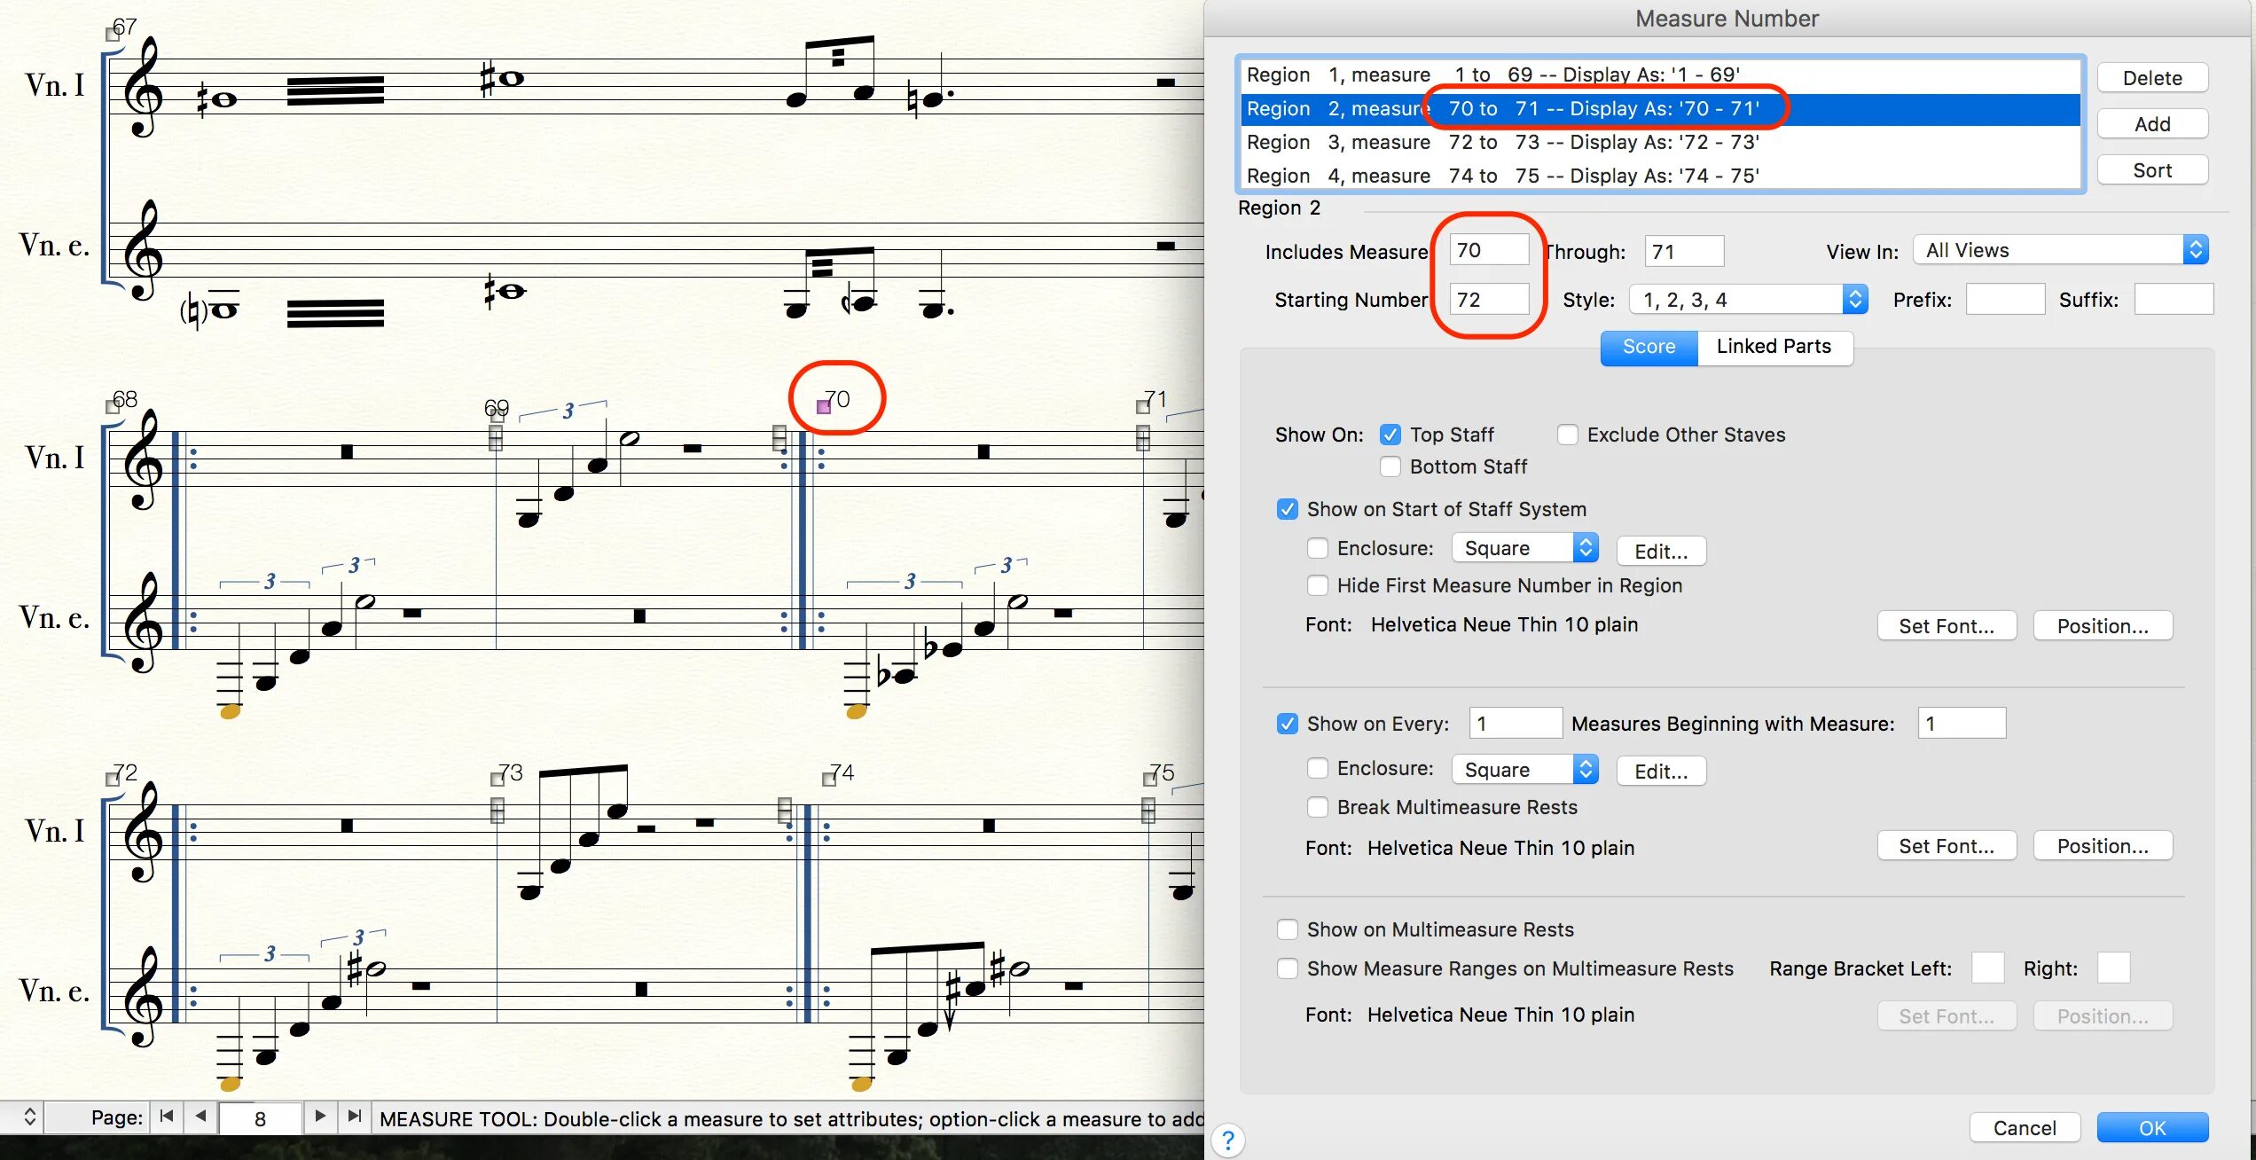This screenshot has height=1160, width=2256.
Task: Select the measure 74 number handle
Action: (828, 780)
